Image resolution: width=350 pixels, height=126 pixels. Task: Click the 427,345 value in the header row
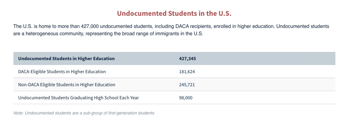(187, 59)
